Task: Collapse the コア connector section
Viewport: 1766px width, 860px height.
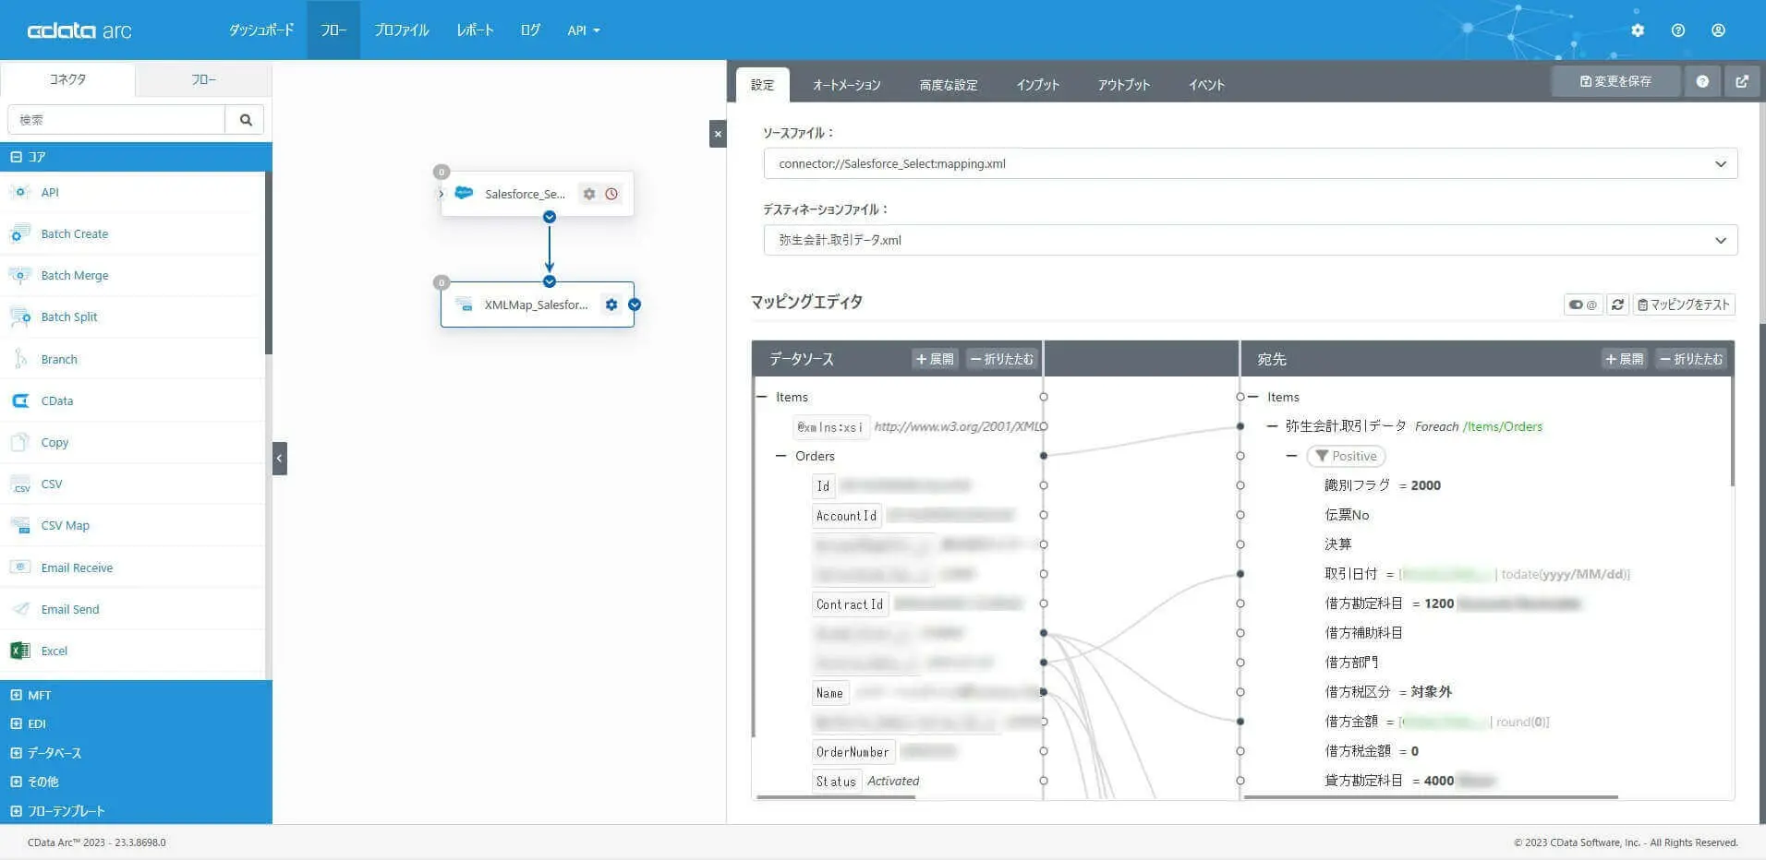Action: click(17, 157)
